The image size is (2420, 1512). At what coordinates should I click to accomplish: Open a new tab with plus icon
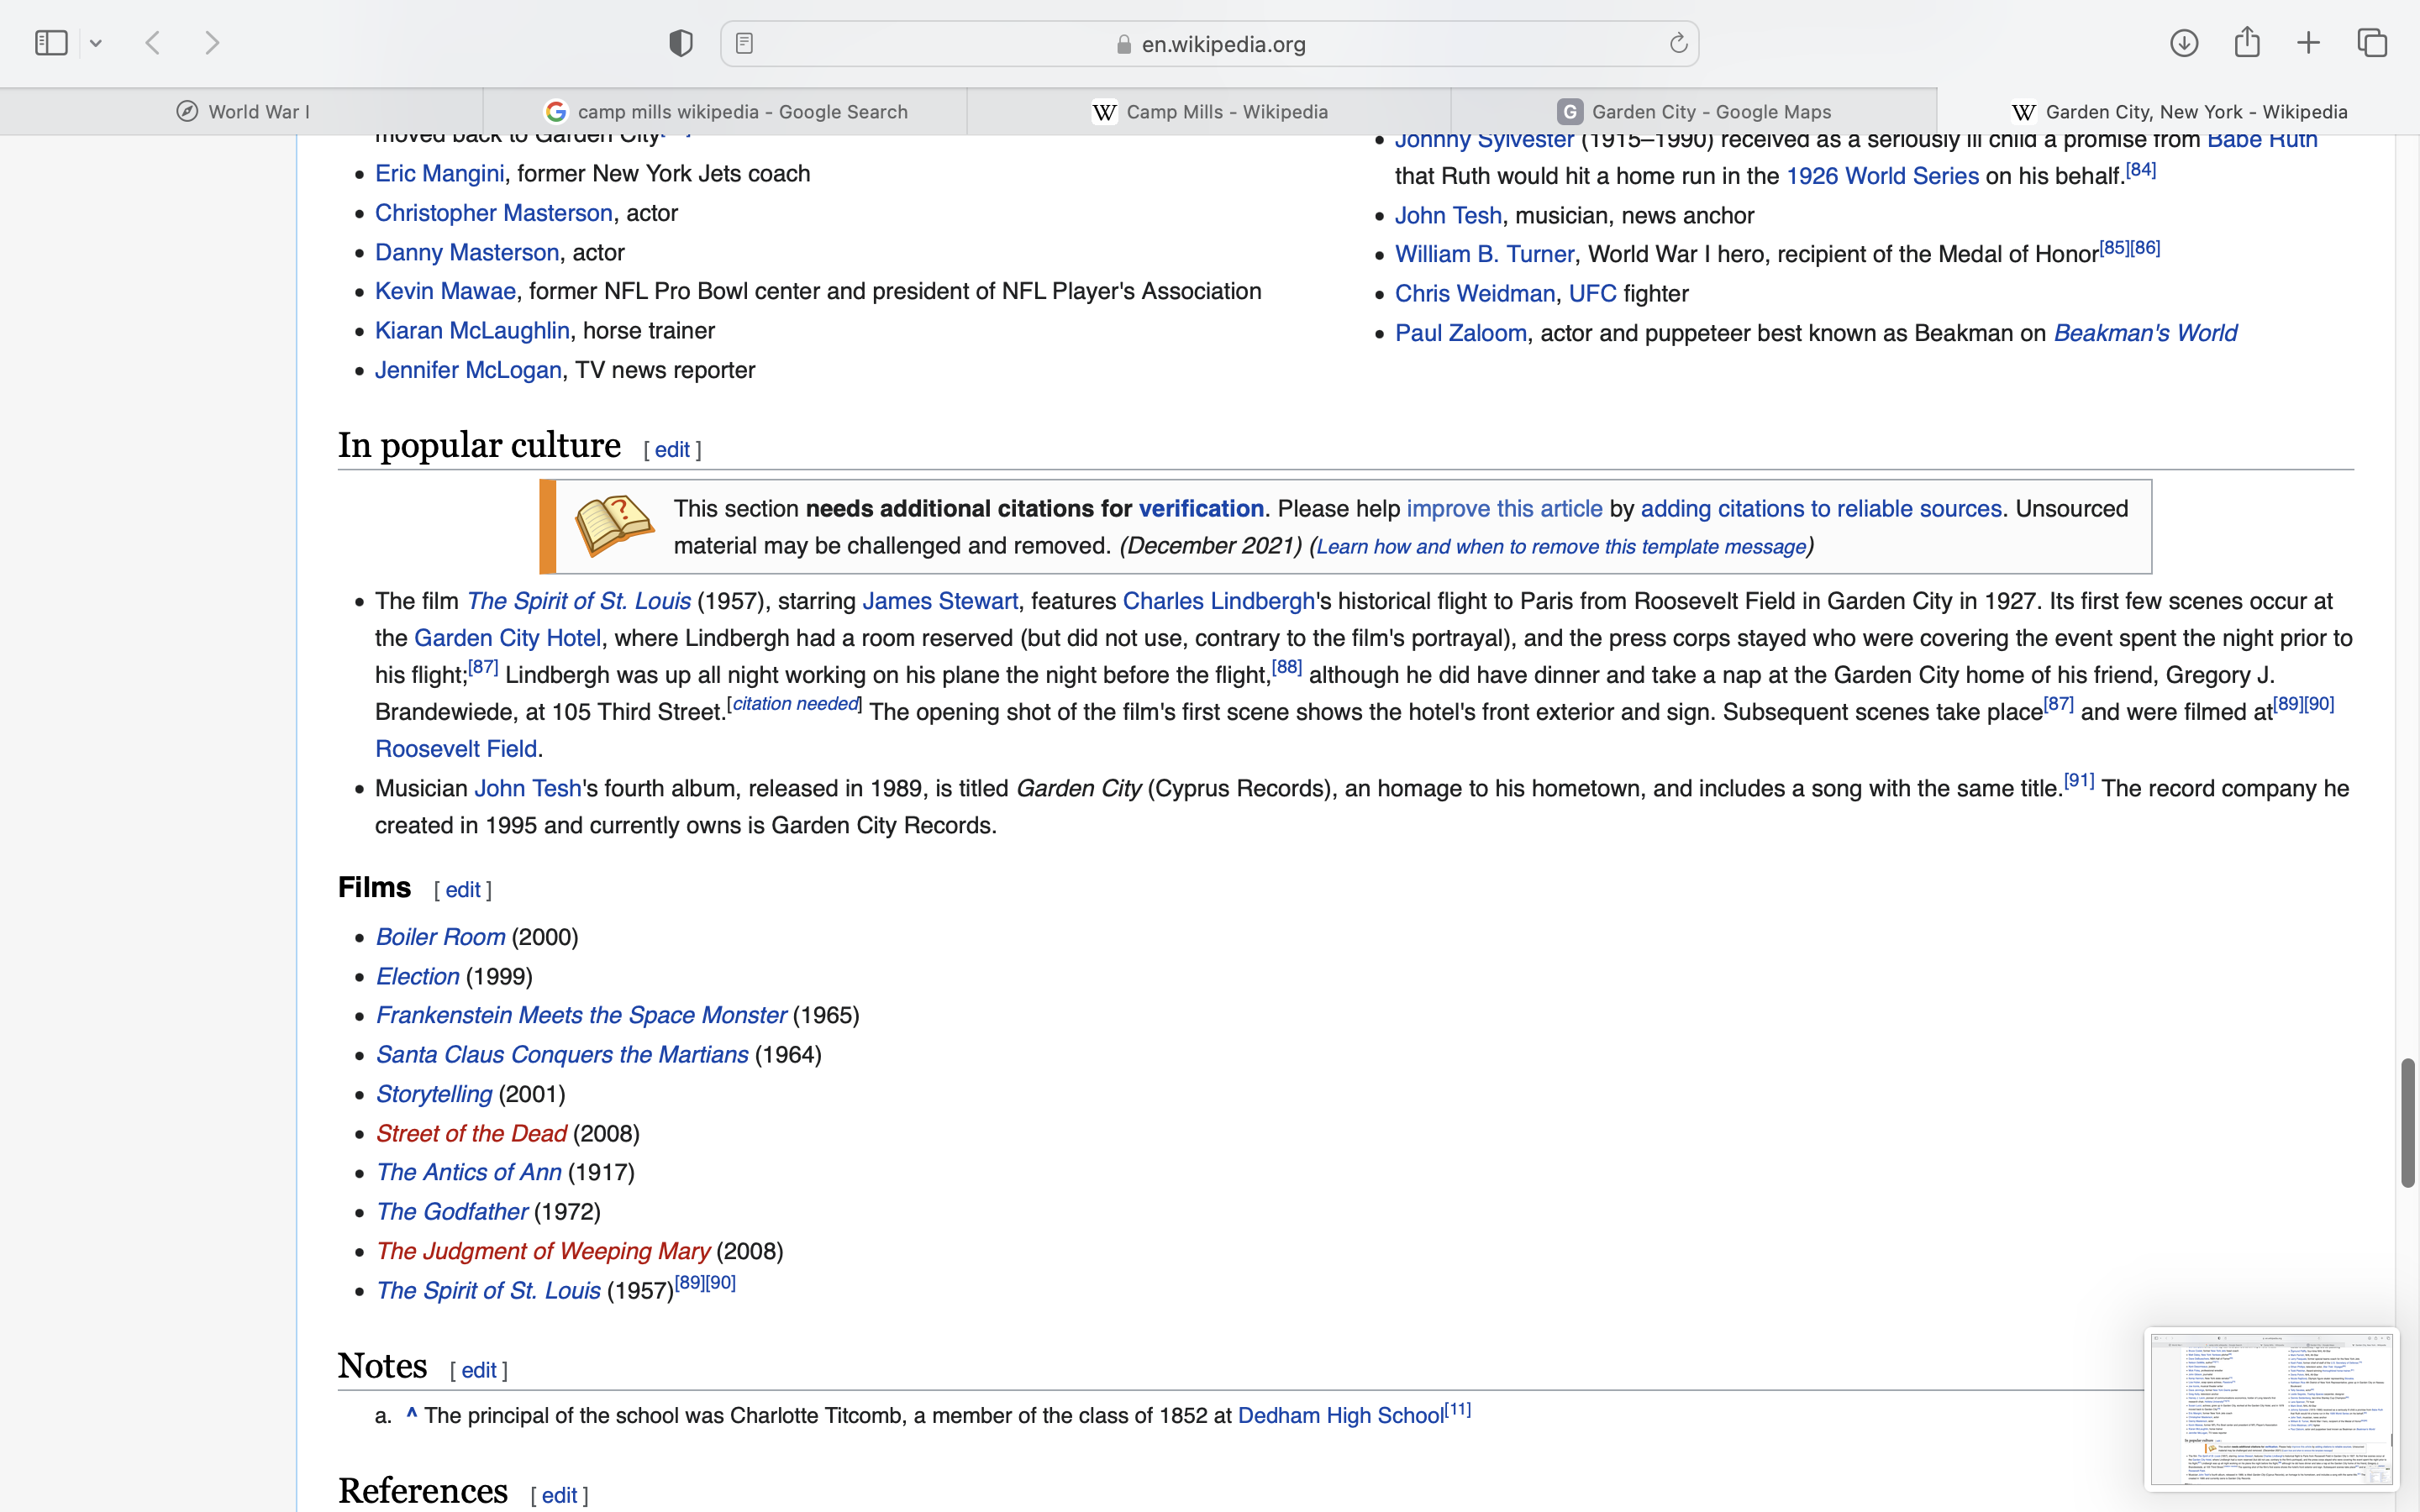[x=2309, y=43]
